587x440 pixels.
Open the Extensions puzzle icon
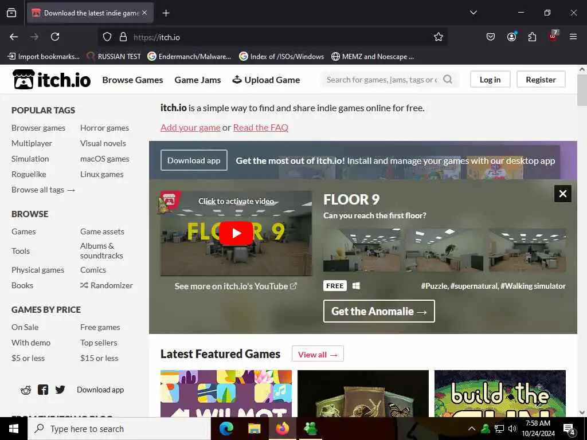coord(532,37)
